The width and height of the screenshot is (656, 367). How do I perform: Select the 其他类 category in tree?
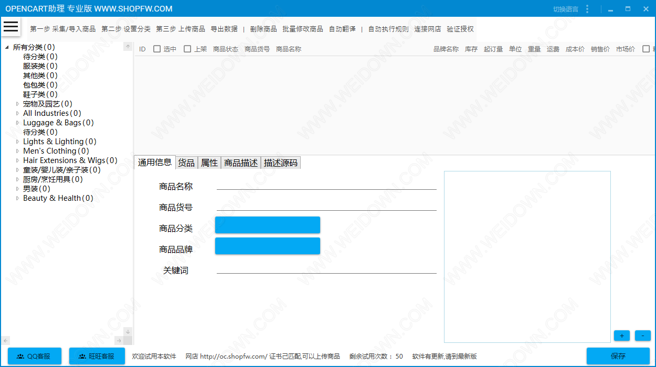pyautogui.click(x=40, y=75)
